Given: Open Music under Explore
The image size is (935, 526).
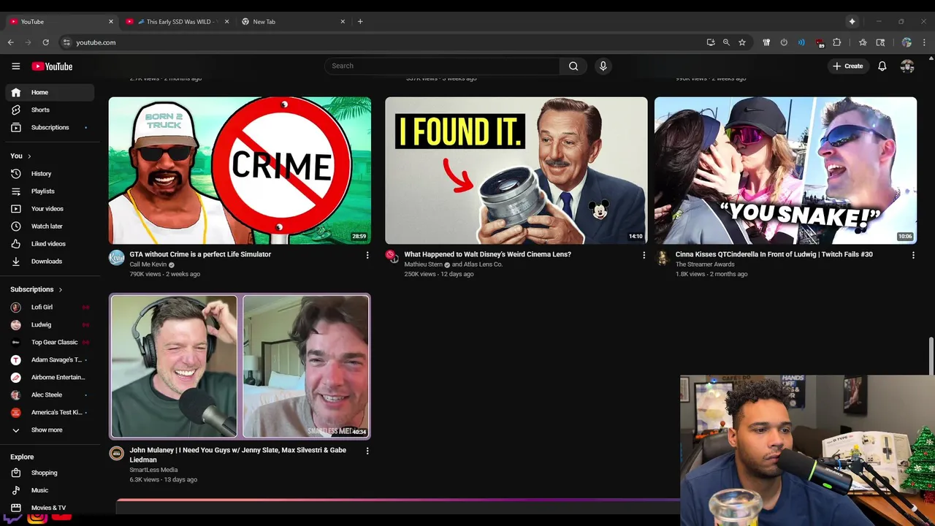Looking at the screenshot, I should [x=50, y=490].
